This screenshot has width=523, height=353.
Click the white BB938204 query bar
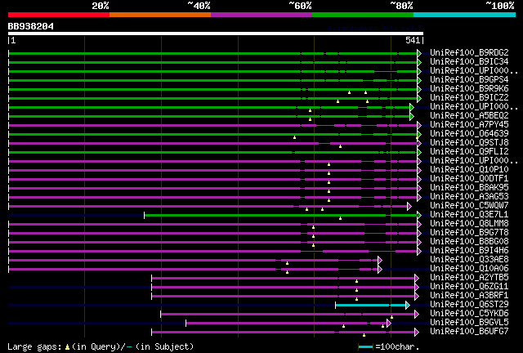(216, 34)
